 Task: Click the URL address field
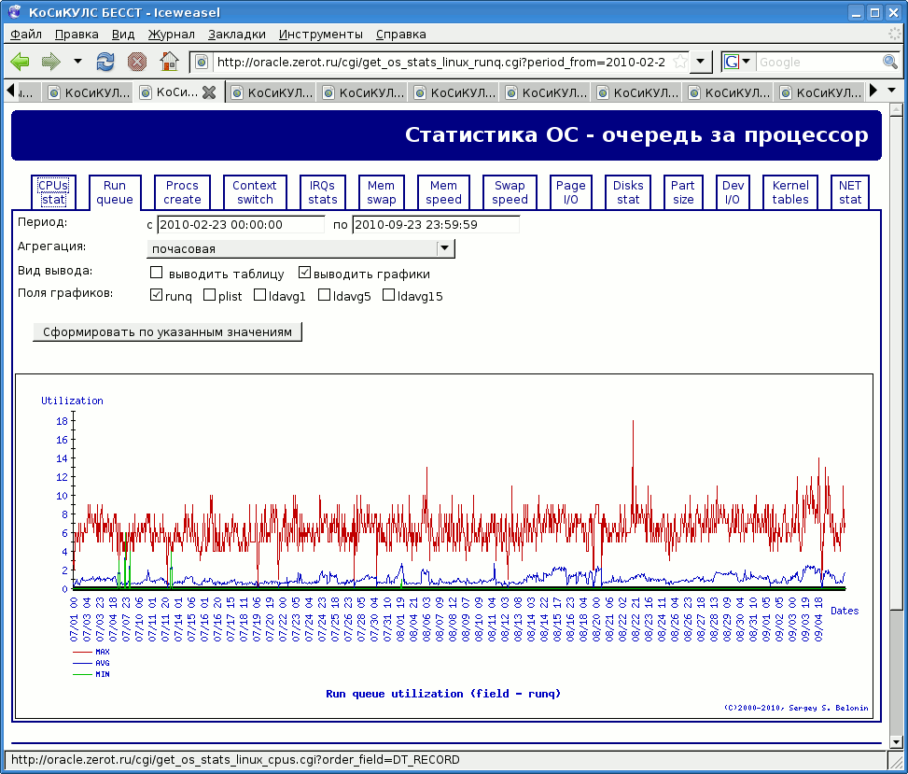pos(441,62)
